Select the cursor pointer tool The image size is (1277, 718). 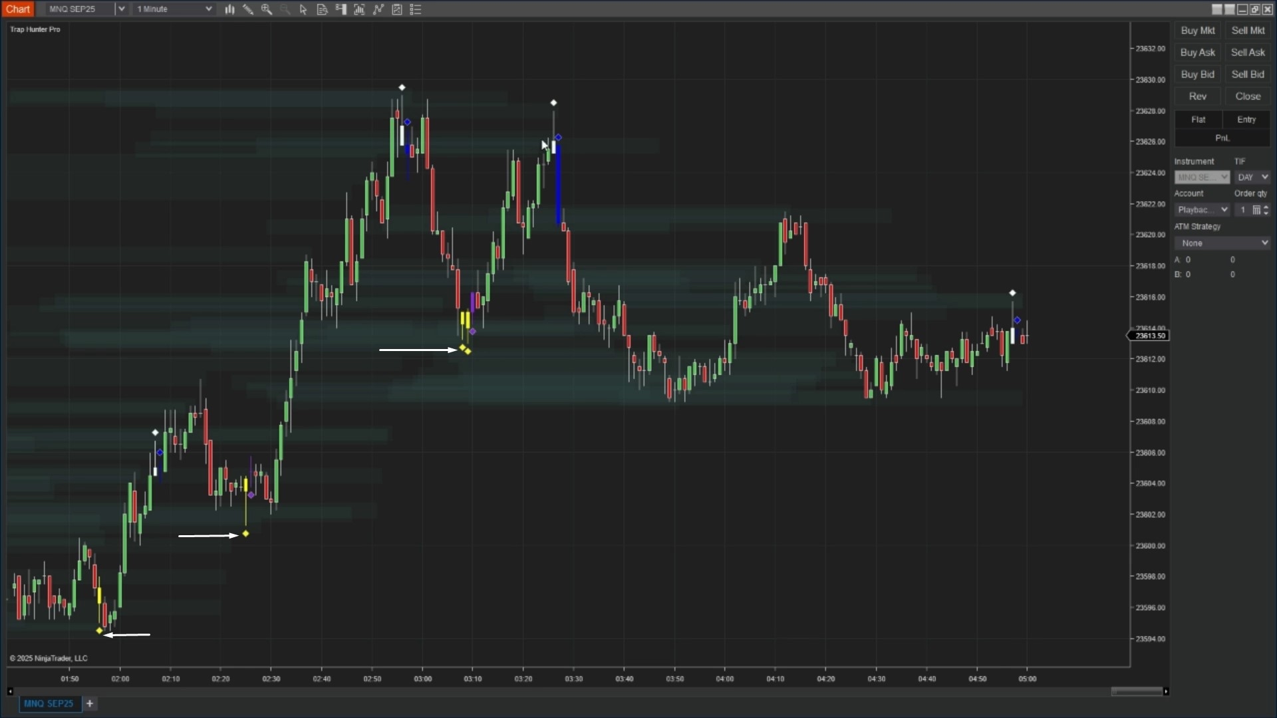(303, 9)
